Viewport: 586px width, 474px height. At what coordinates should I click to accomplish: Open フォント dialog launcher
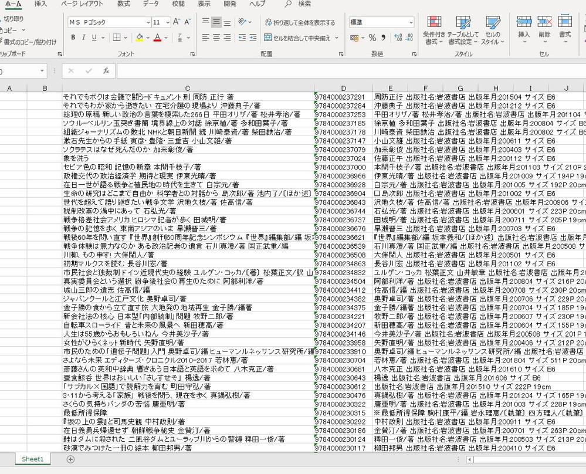coord(192,54)
